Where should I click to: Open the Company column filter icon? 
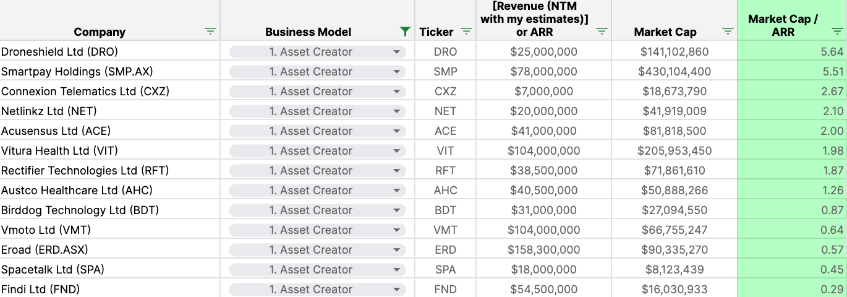pos(210,32)
